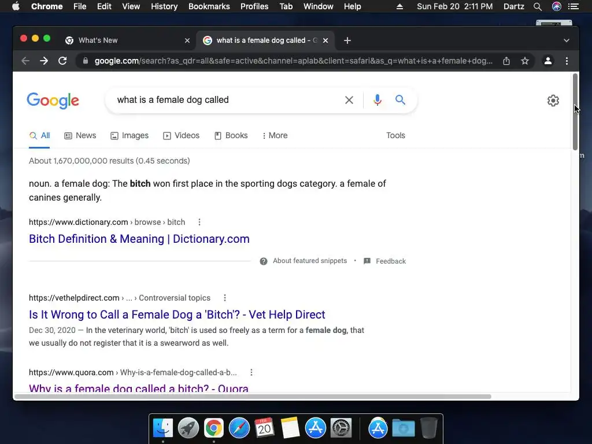Open the Quora female dog question link

139,388
